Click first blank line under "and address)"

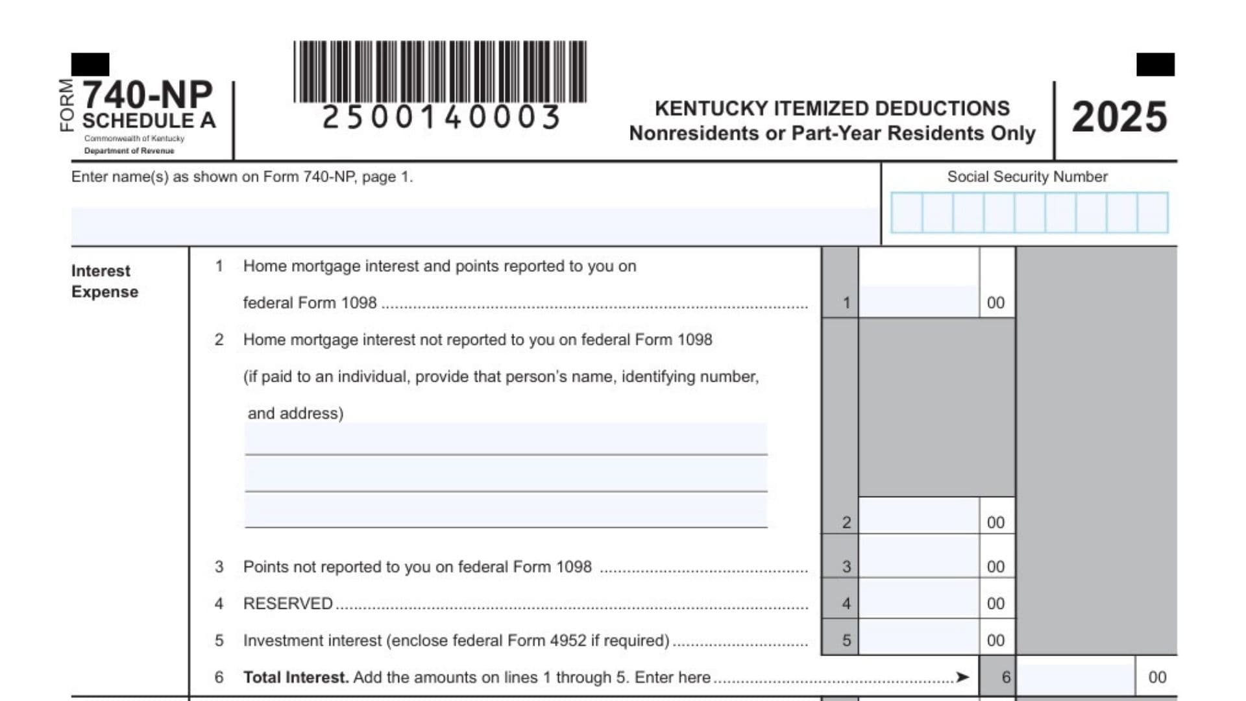pos(506,439)
